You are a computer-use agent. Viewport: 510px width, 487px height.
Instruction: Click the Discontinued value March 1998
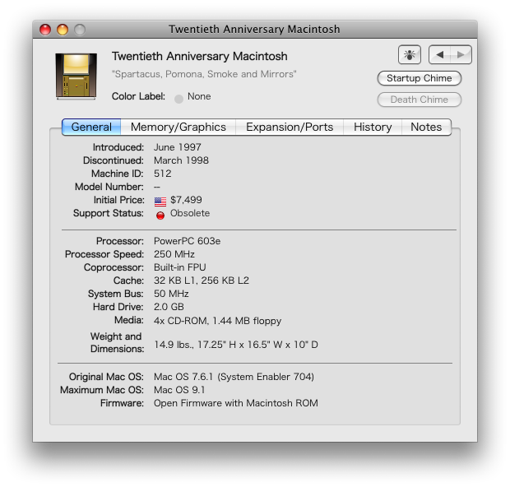[181, 160]
